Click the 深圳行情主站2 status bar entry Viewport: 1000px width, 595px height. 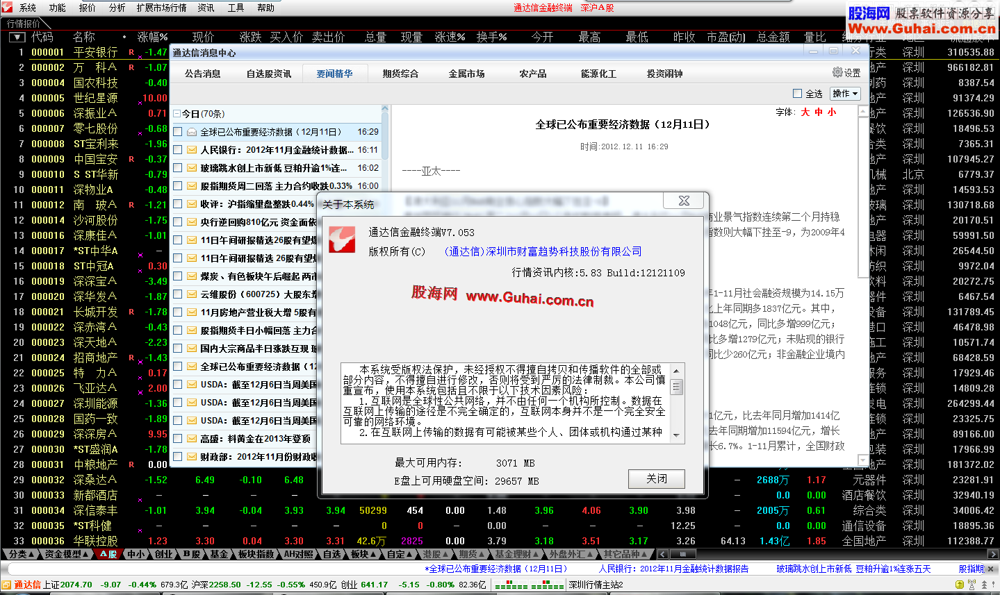click(x=596, y=585)
